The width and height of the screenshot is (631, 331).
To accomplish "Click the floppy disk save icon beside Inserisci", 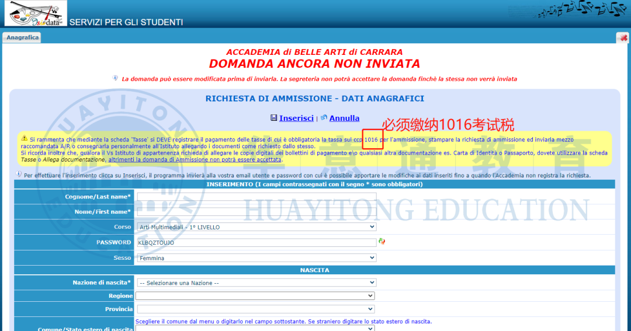I will click(273, 118).
